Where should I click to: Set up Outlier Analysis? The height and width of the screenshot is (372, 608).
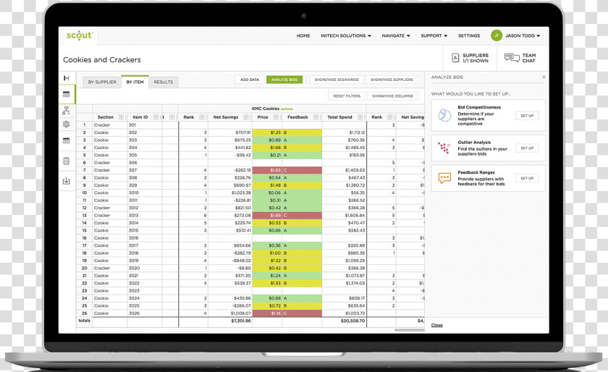(527, 148)
